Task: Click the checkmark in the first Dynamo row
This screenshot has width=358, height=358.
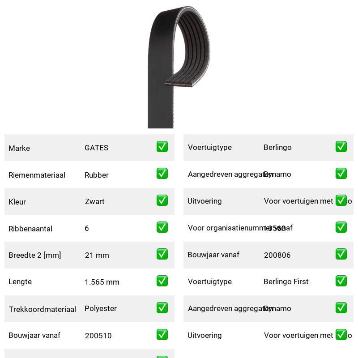Action: (x=341, y=174)
